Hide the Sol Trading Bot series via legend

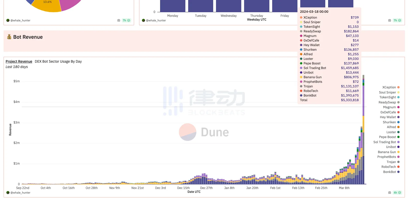tap(385, 142)
